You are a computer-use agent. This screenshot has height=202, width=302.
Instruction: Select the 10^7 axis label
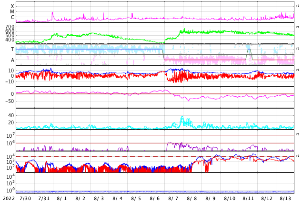click(10, 135)
